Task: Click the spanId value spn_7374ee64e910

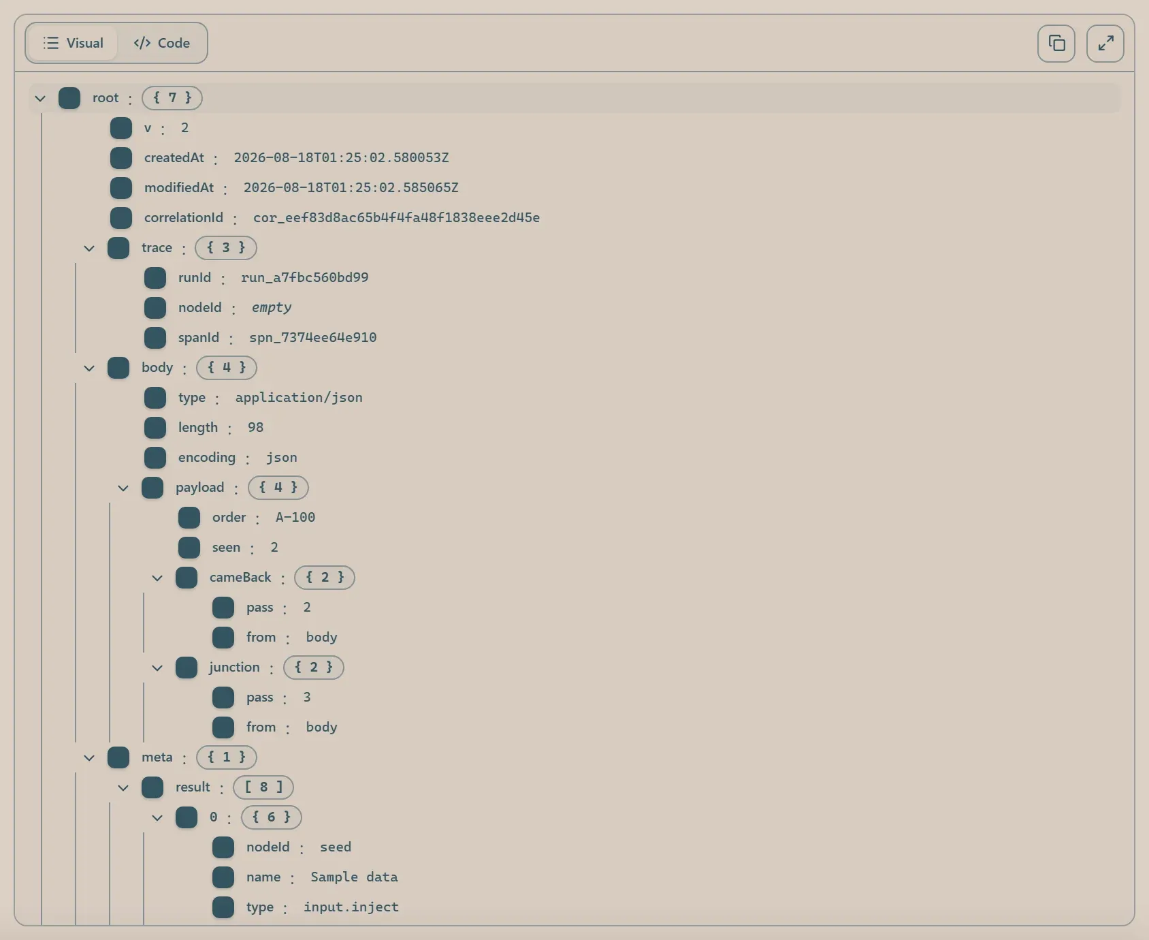Action: [x=313, y=338]
